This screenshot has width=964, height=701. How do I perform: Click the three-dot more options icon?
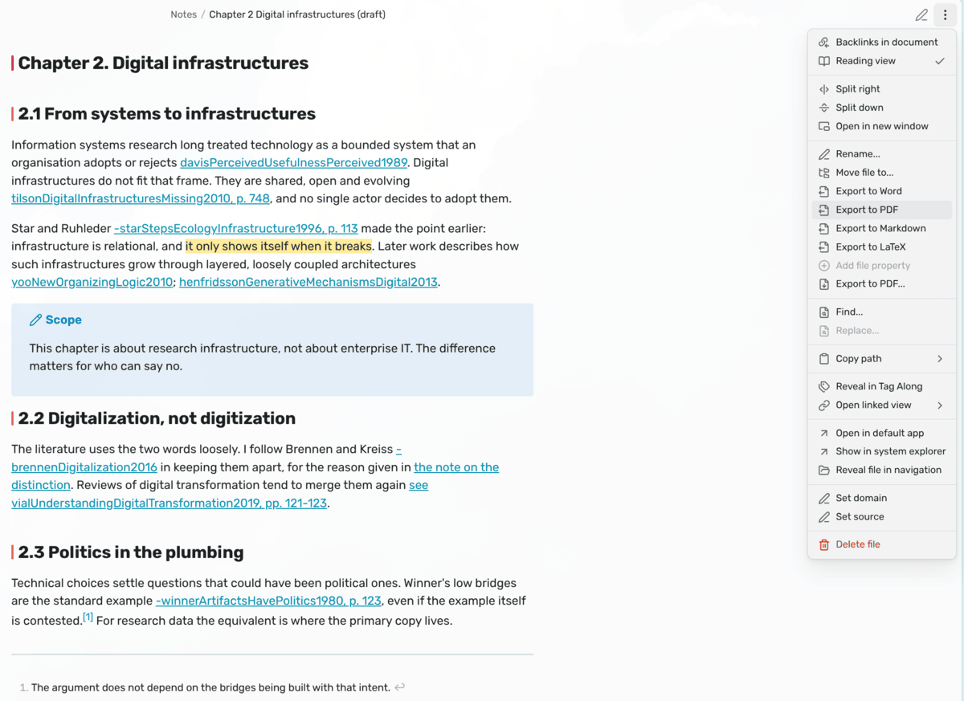945,15
